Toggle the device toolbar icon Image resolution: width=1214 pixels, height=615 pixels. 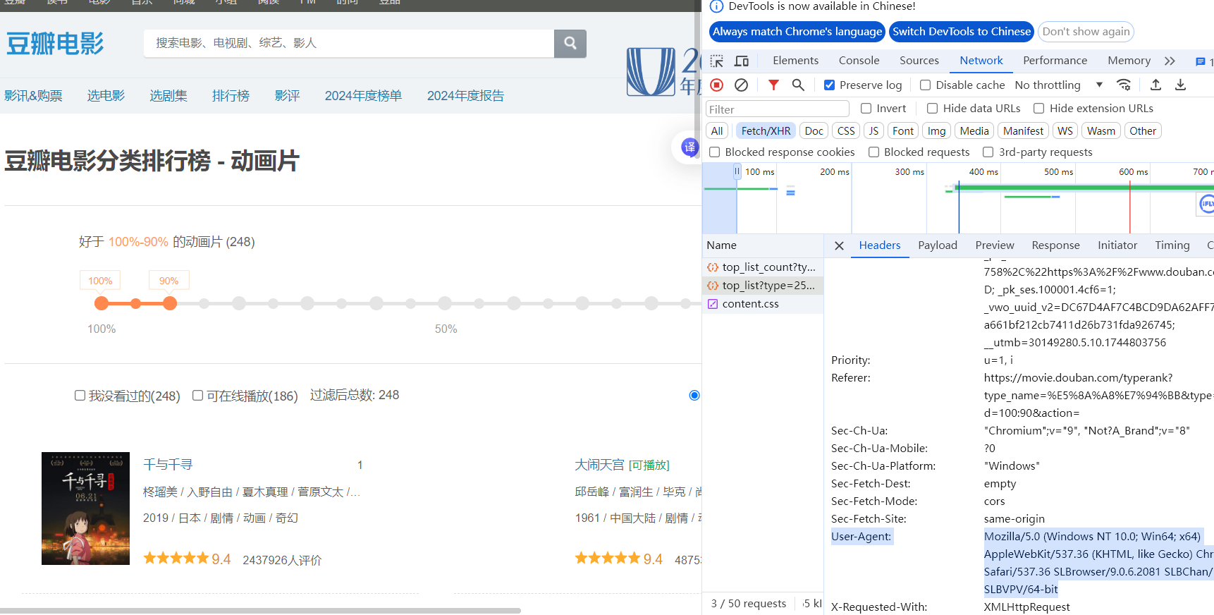(x=742, y=61)
